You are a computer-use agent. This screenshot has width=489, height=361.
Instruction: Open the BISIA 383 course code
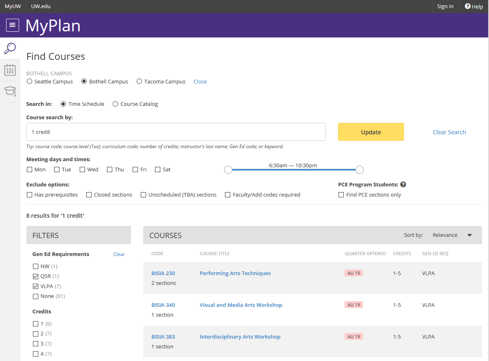click(163, 337)
